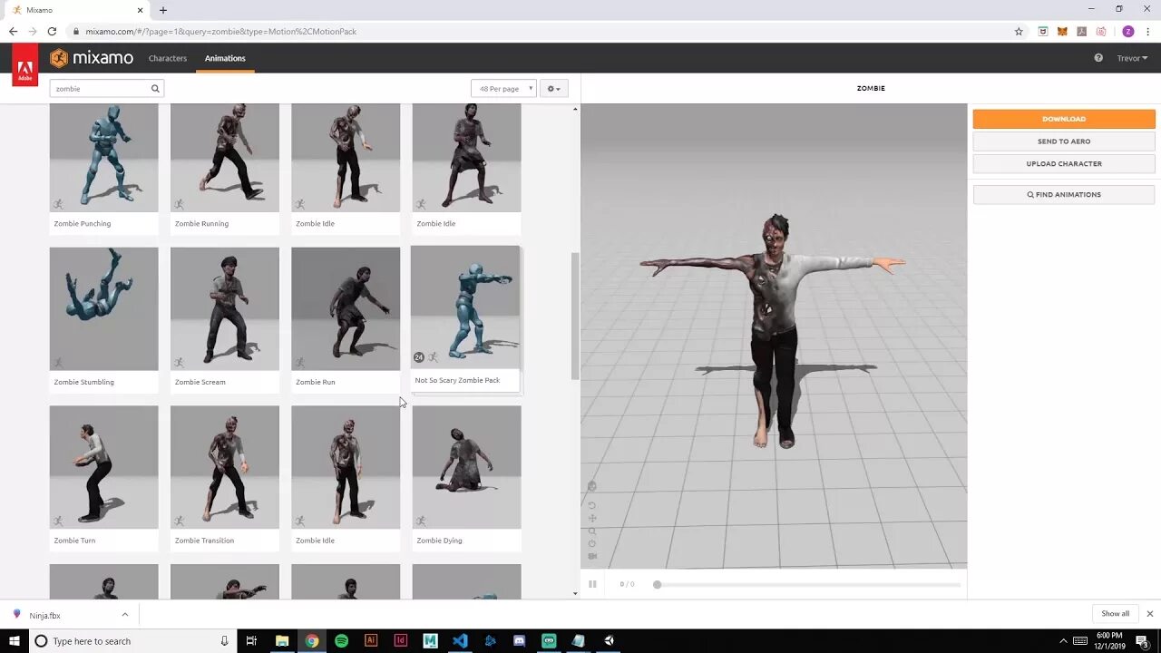Open the Chrome profile avatar

(x=1128, y=31)
